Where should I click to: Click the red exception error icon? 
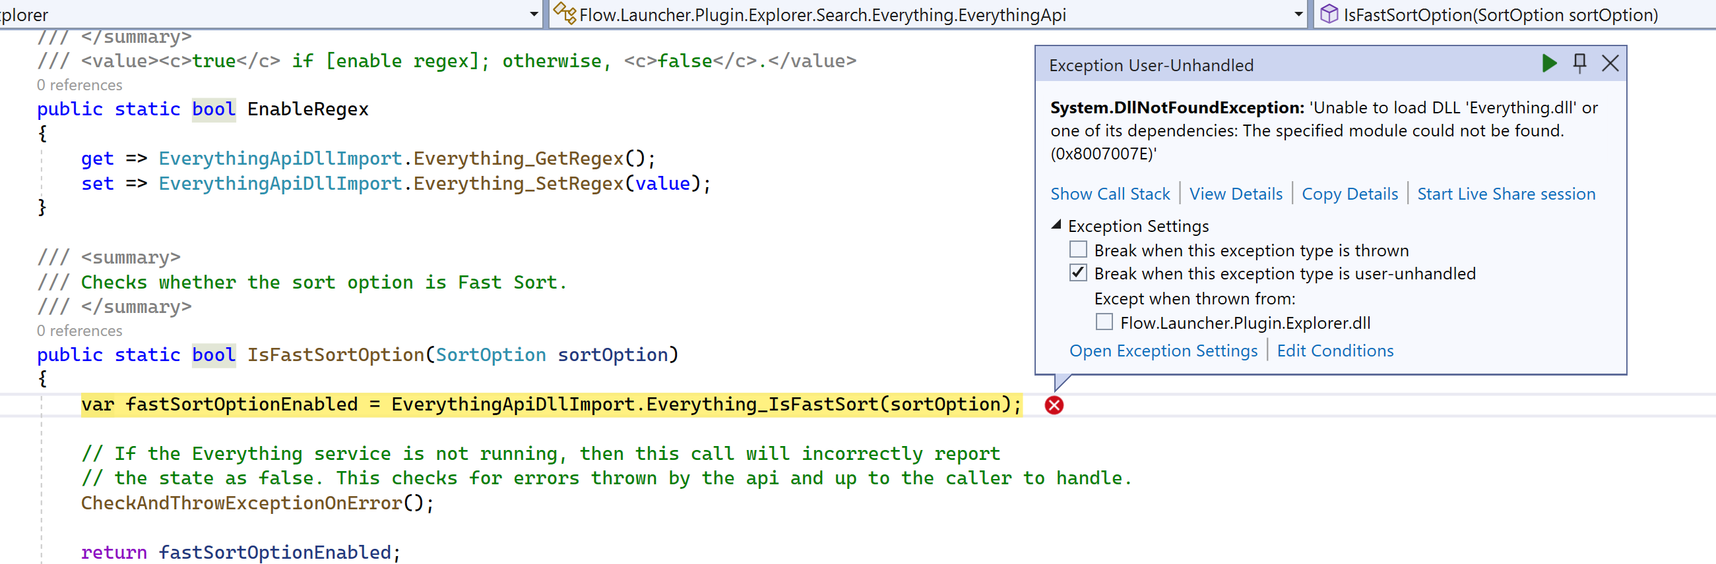[x=1054, y=405]
